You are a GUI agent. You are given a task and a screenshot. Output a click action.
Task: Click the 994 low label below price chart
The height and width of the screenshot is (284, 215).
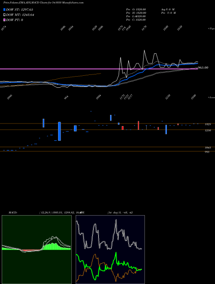[x=67, y=97]
